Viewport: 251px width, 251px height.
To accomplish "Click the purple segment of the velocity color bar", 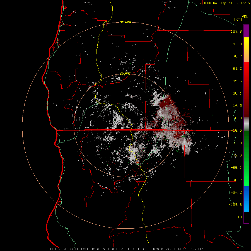I will click(x=246, y=31).
